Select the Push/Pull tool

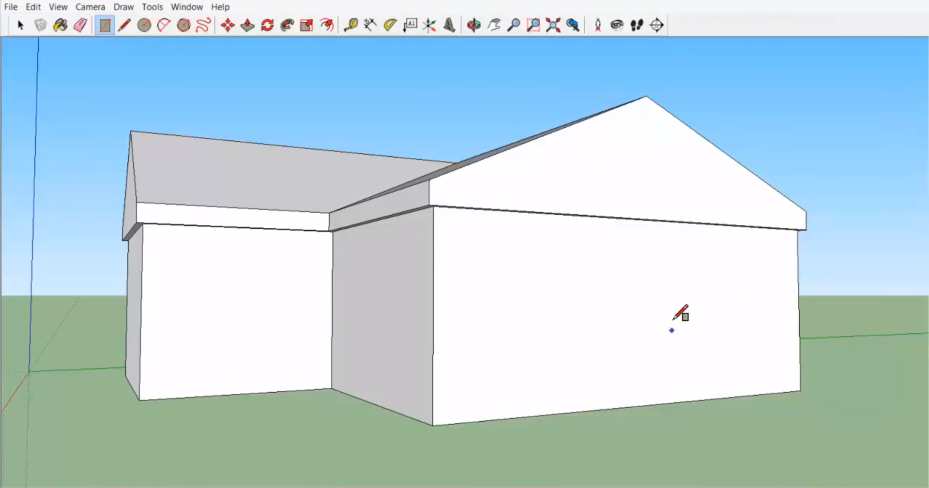pos(247,25)
